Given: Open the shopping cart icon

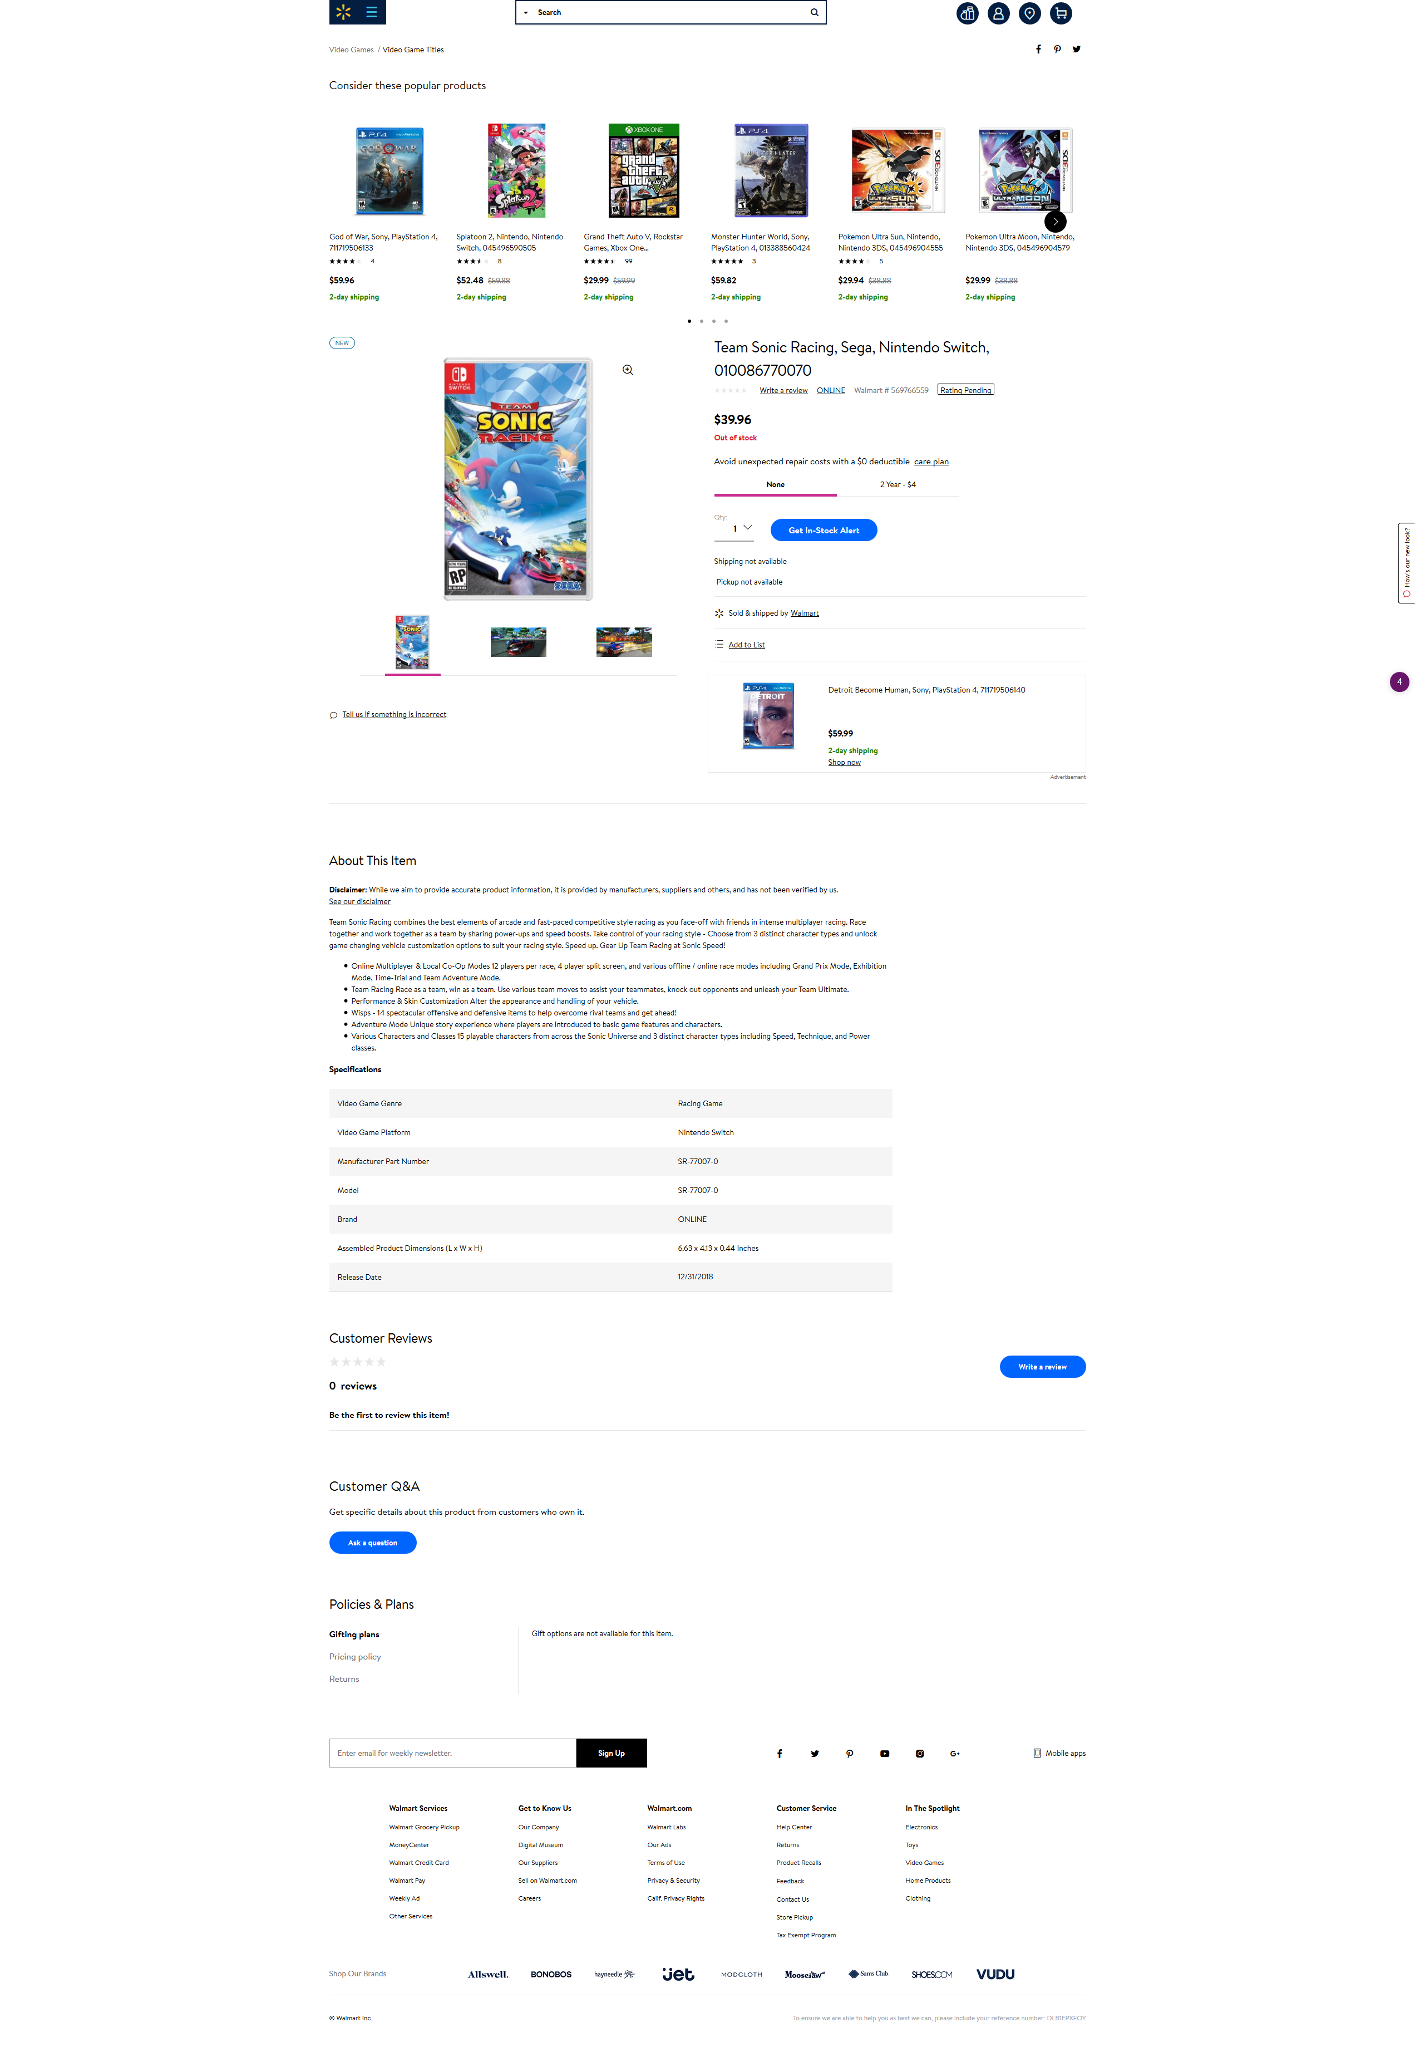Looking at the screenshot, I should tap(1061, 13).
